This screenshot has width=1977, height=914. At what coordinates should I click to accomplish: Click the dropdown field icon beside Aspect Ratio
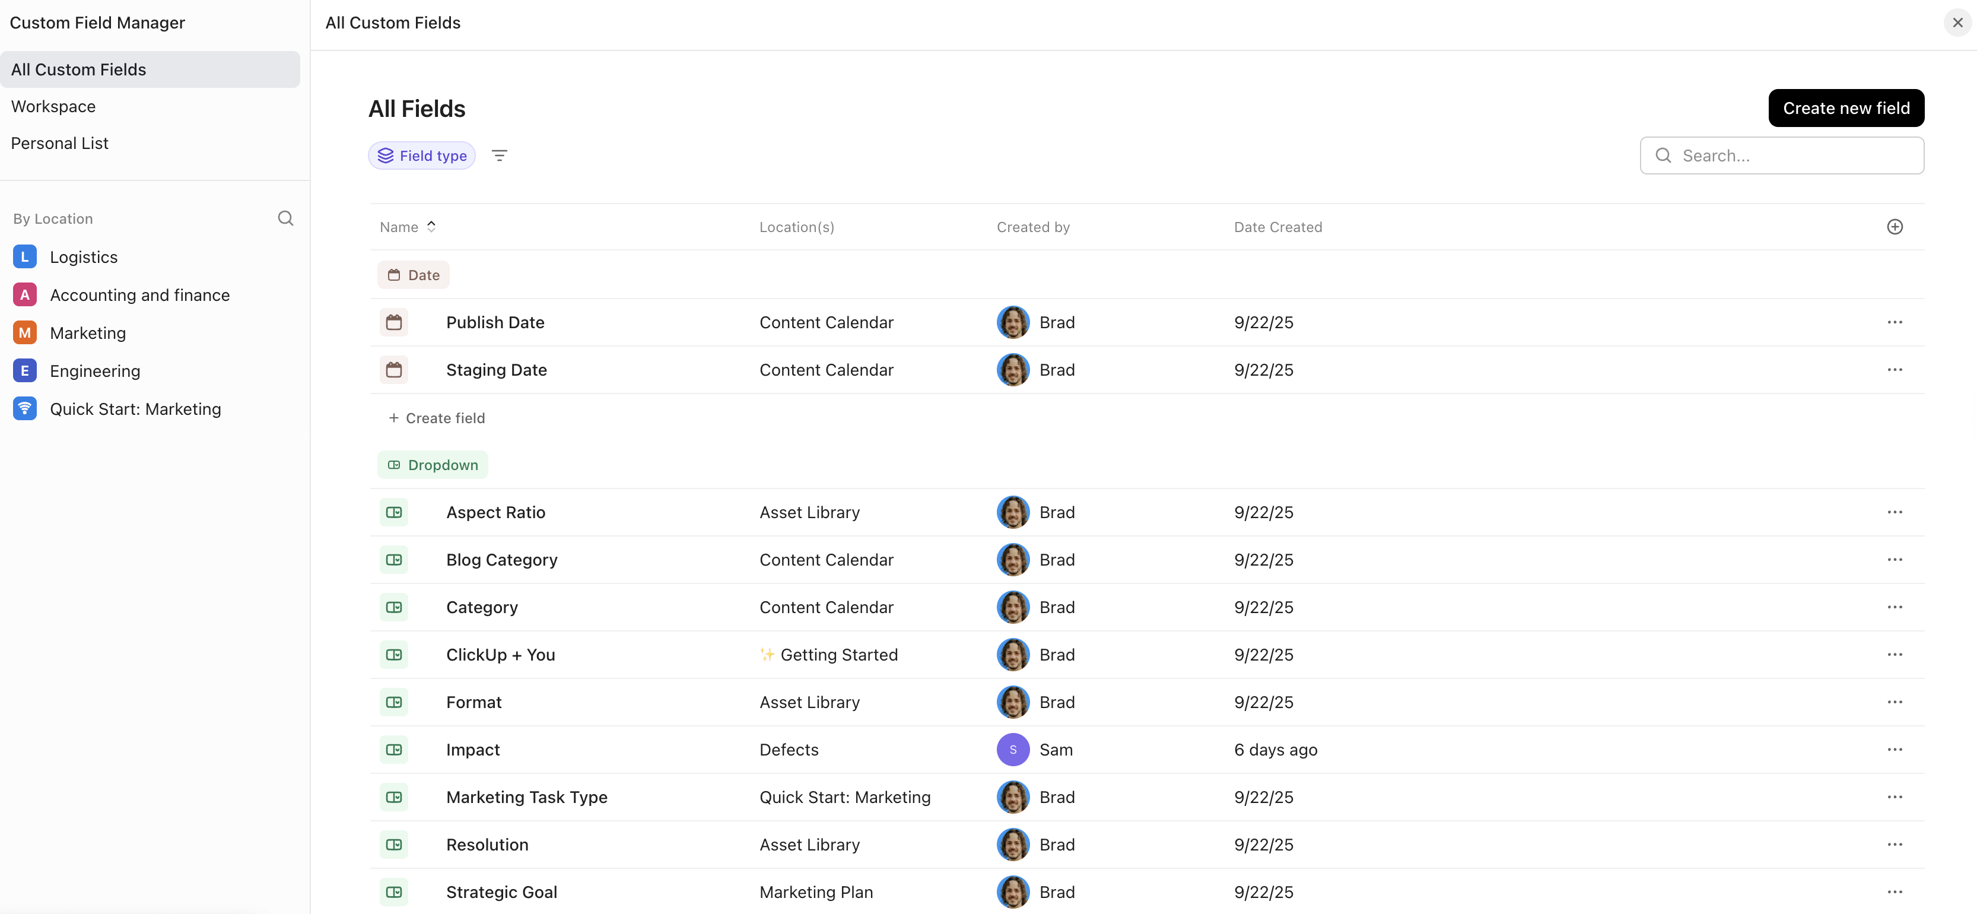tap(394, 512)
